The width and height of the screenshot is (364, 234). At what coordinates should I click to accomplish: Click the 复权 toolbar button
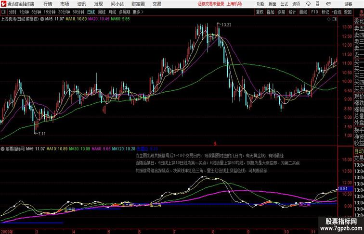(x=260, y=12)
